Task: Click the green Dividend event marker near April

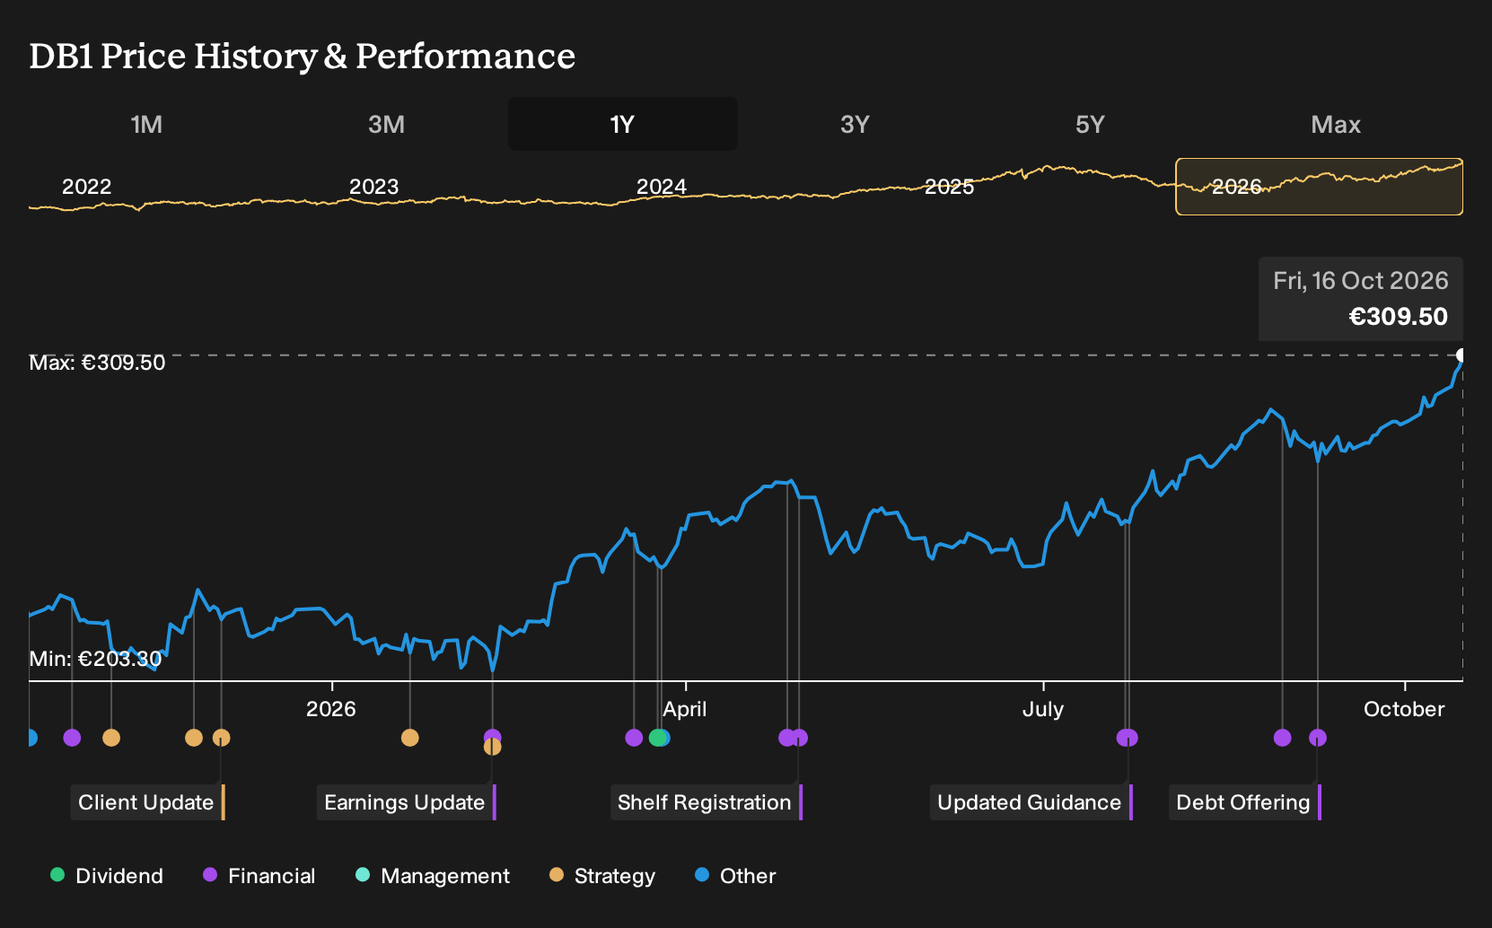Action: 657,738
